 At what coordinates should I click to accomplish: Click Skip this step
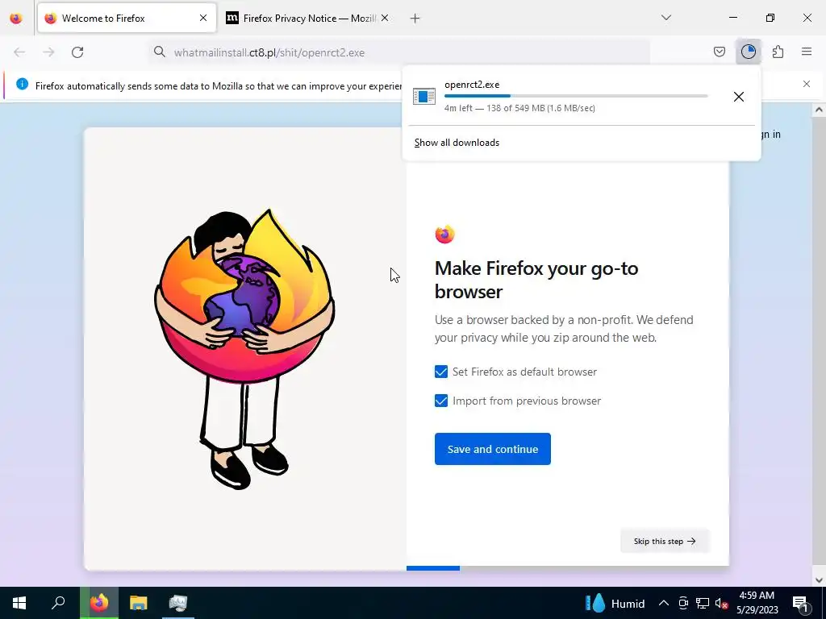tap(665, 541)
